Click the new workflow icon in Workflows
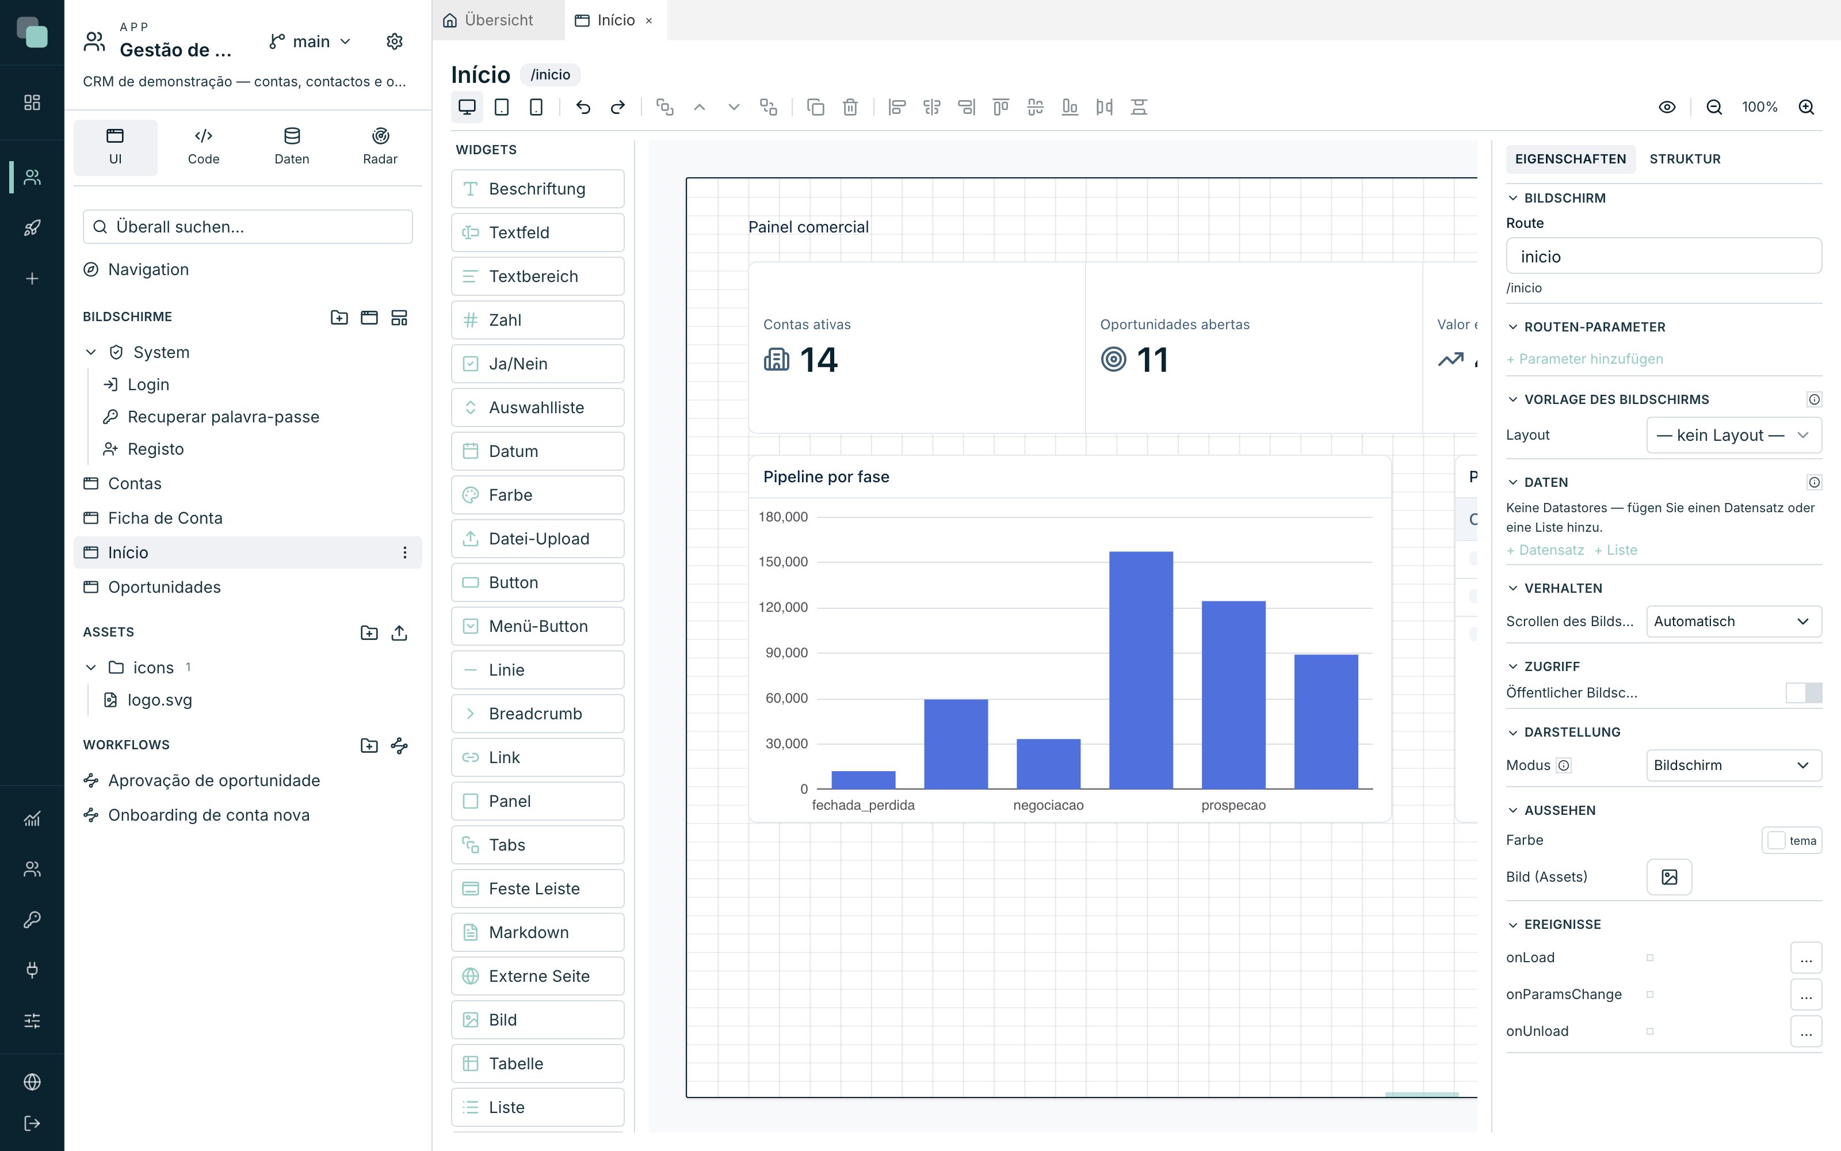This screenshot has width=1841, height=1151. pos(399,745)
